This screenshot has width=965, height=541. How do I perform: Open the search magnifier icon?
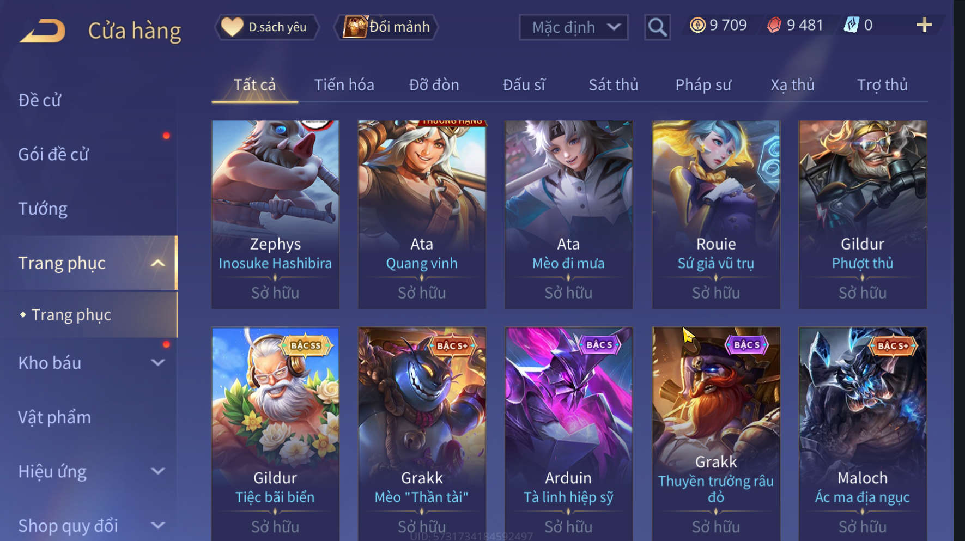657,27
